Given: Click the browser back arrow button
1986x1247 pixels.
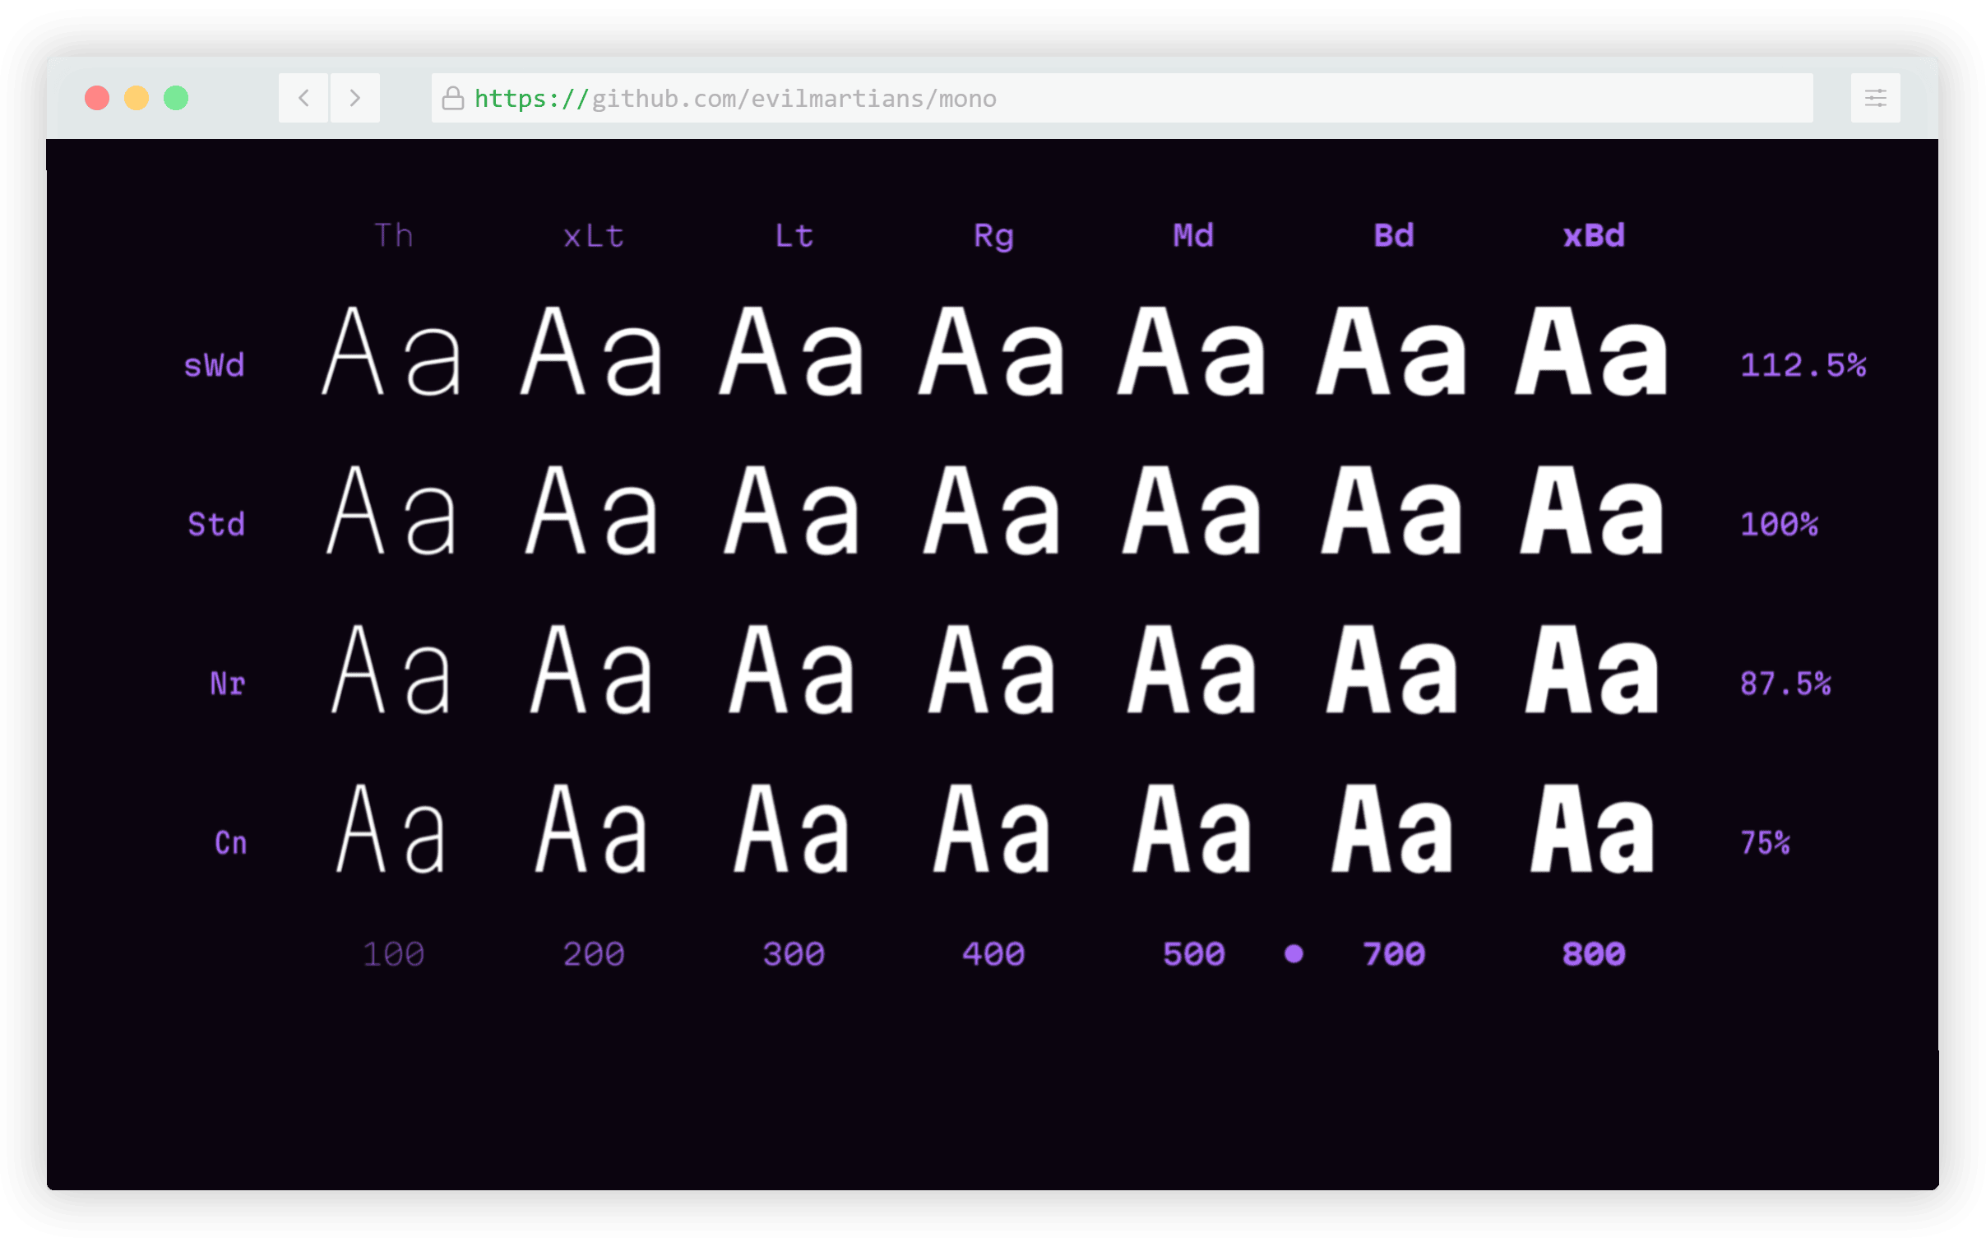Looking at the screenshot, I should tap(303, 98).
